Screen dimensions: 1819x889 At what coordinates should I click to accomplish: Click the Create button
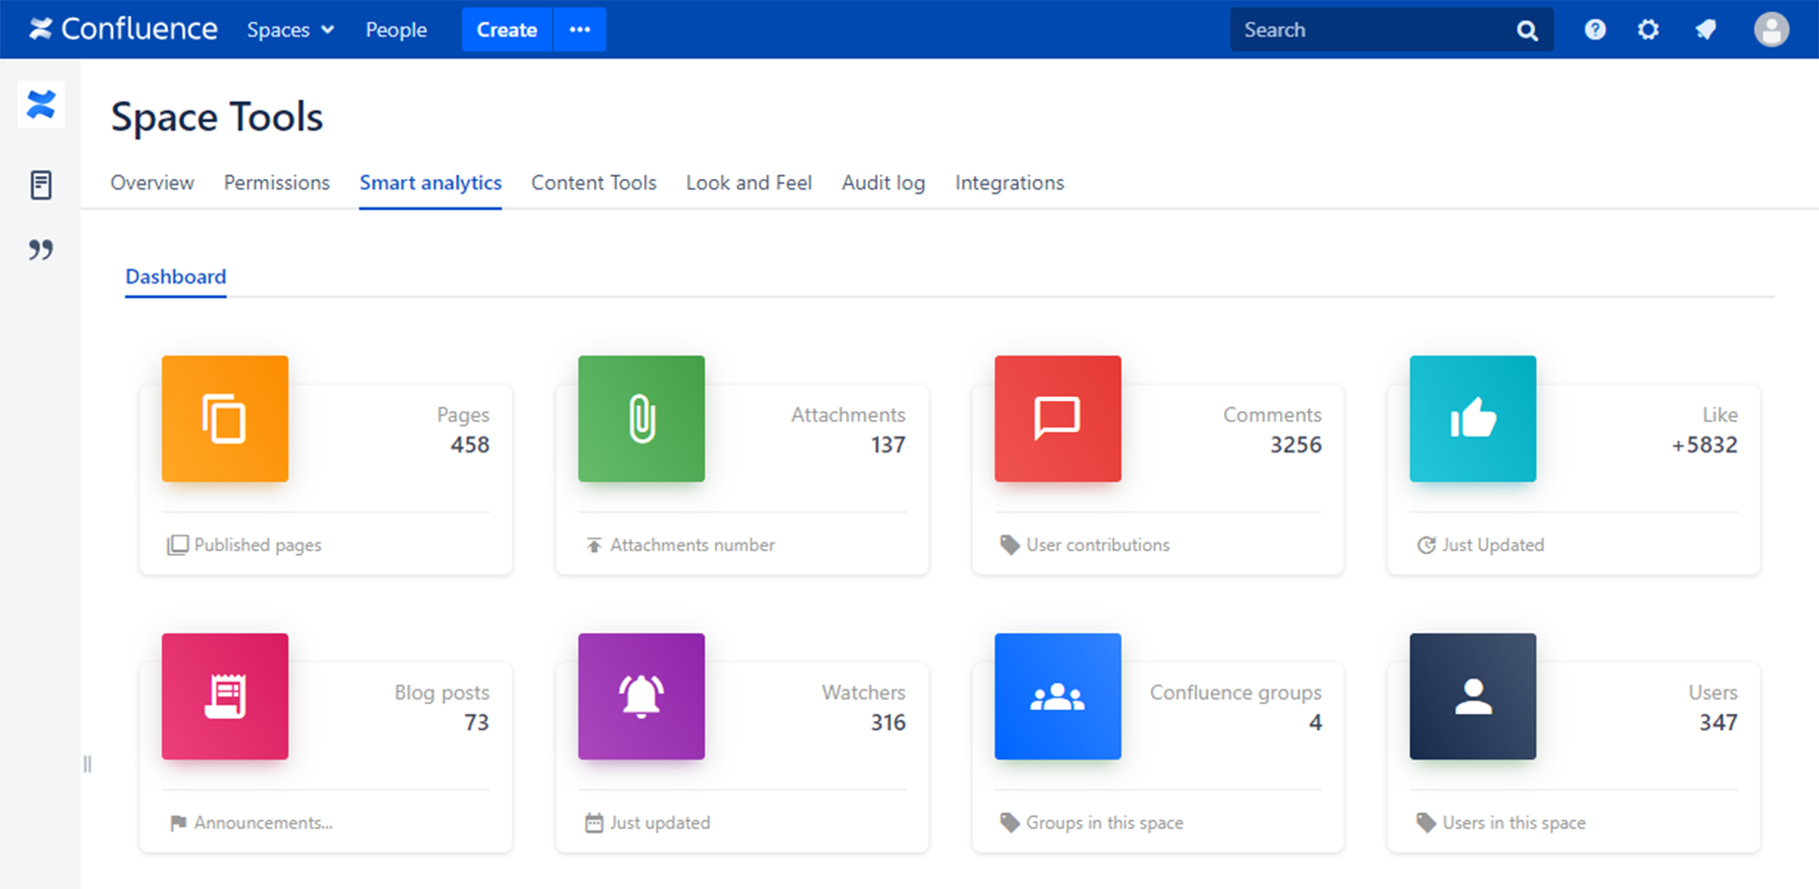[507, 30]
